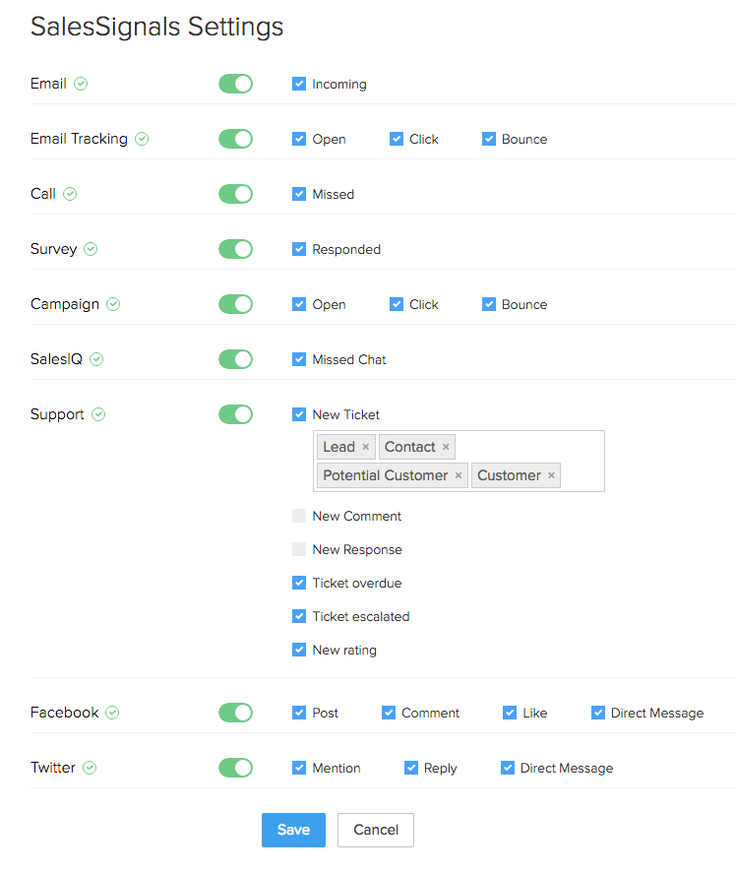Remove the Customer tag using its x
This screenshot has width=736, height=873.
551,475
